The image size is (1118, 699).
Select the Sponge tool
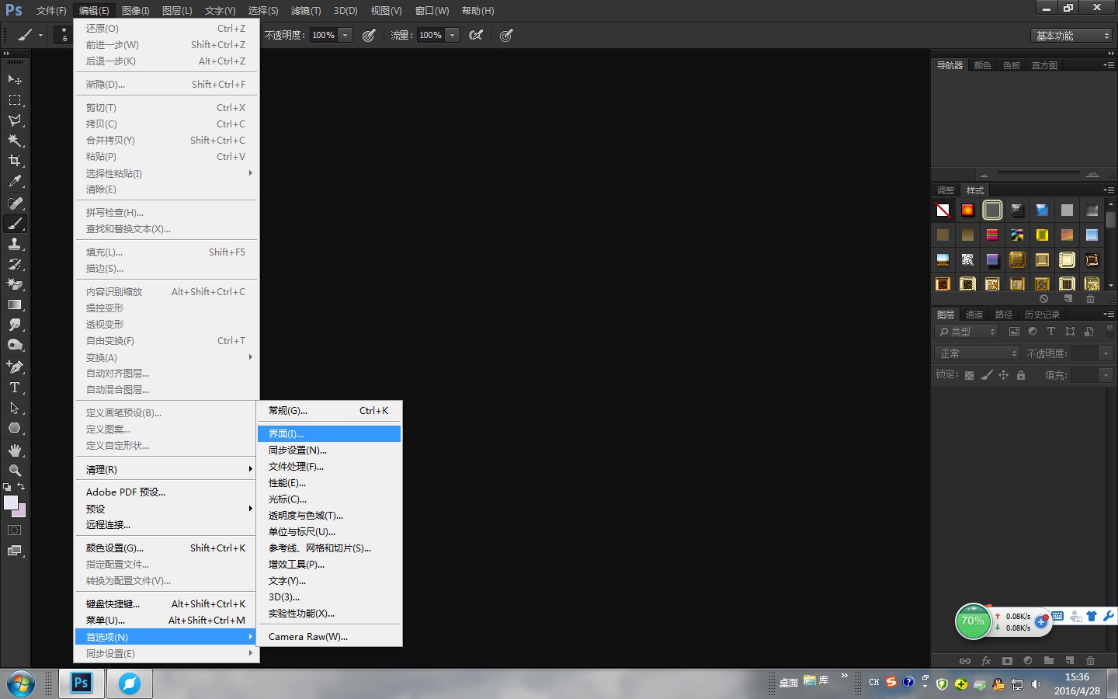coord(15,345)
